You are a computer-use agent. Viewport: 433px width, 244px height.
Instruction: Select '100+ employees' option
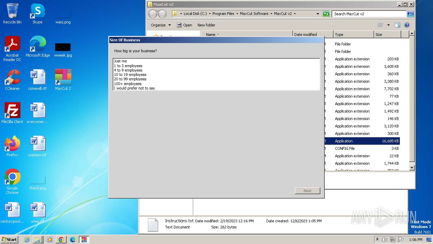(216, 84)
